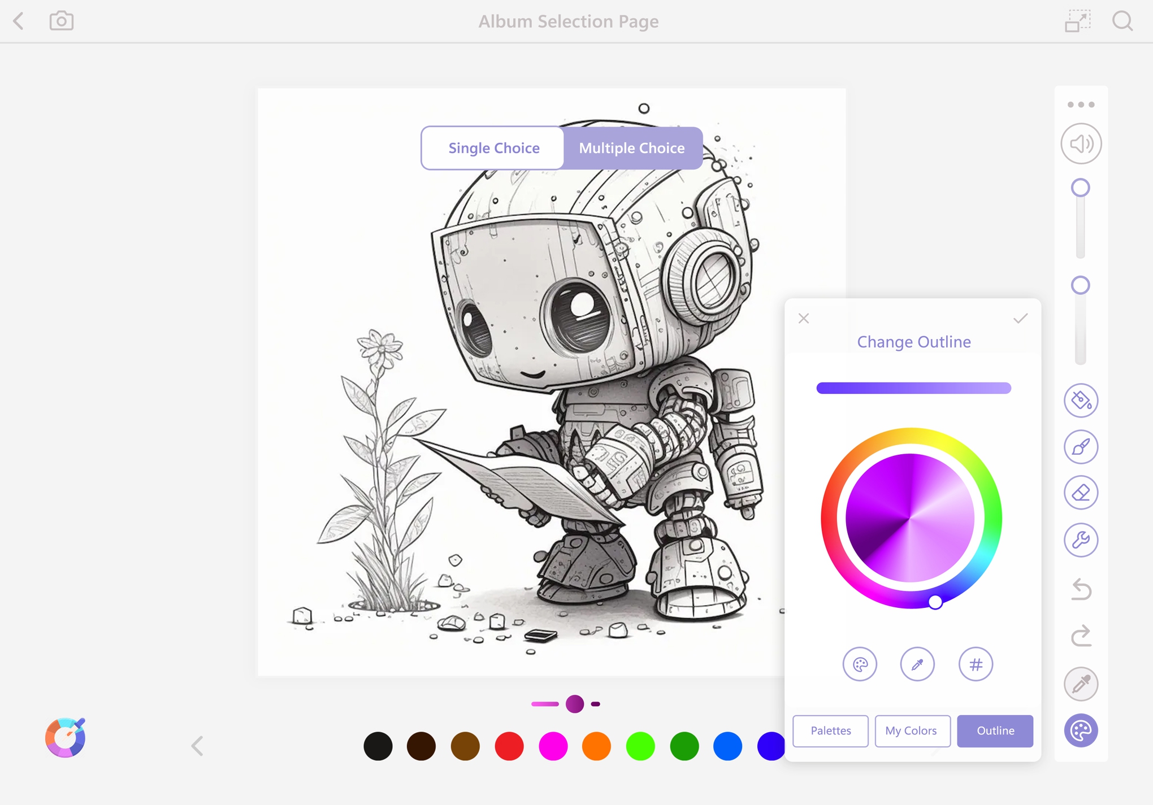The width and height of the screenshot is (1153, 805).
Task: Select the dark green color swatch
Action: coord(684,746)
